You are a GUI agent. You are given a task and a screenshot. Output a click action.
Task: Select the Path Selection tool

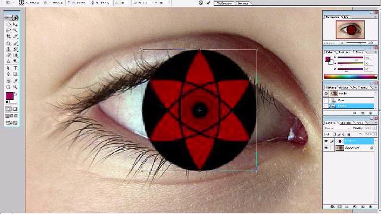coord(8,68)
